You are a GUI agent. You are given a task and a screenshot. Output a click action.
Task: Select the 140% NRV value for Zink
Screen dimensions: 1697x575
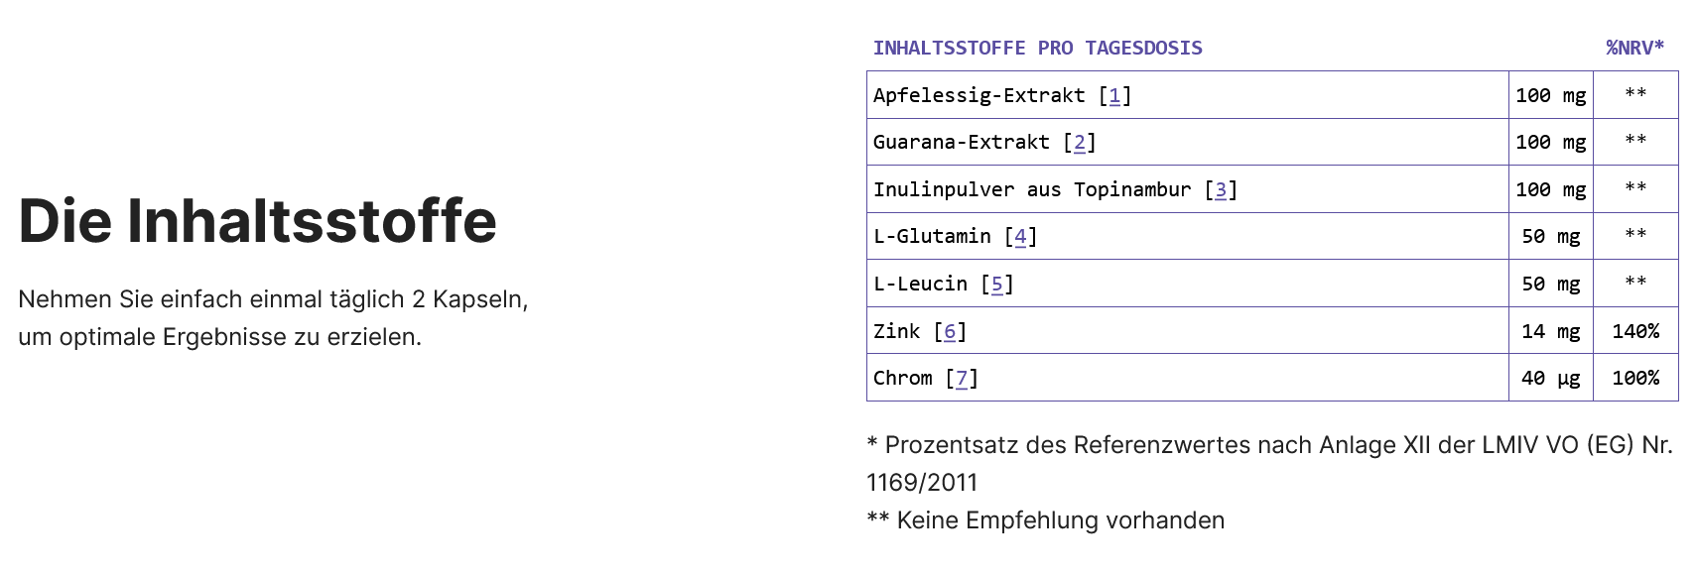1635,331
